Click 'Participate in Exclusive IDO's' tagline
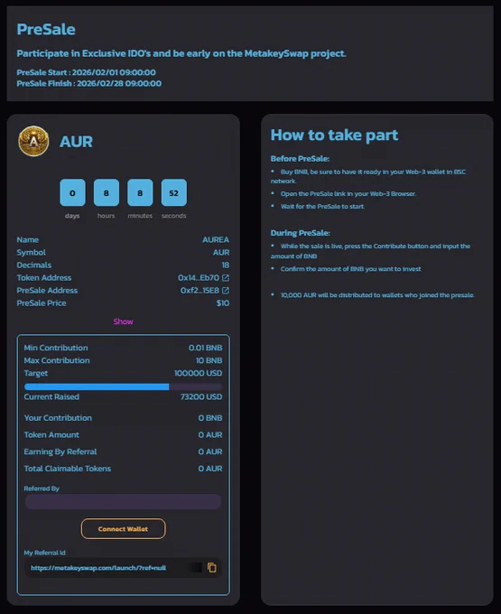This screenshot has height=614, width=501. click(x=181, y=53)
